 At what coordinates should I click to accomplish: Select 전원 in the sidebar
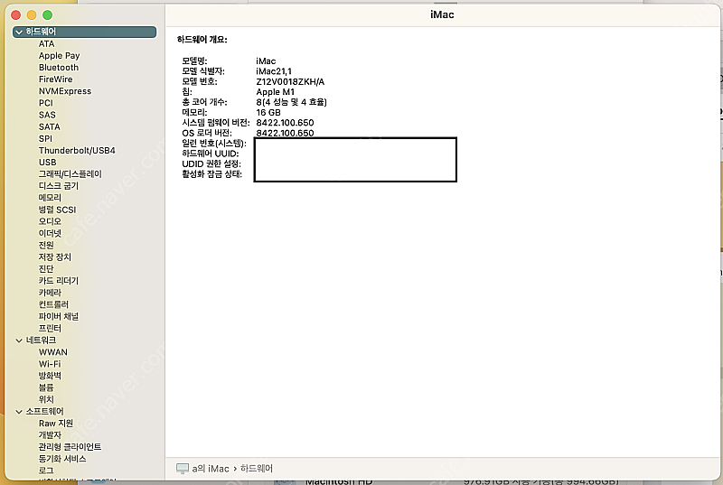click(x=46, y=246)
